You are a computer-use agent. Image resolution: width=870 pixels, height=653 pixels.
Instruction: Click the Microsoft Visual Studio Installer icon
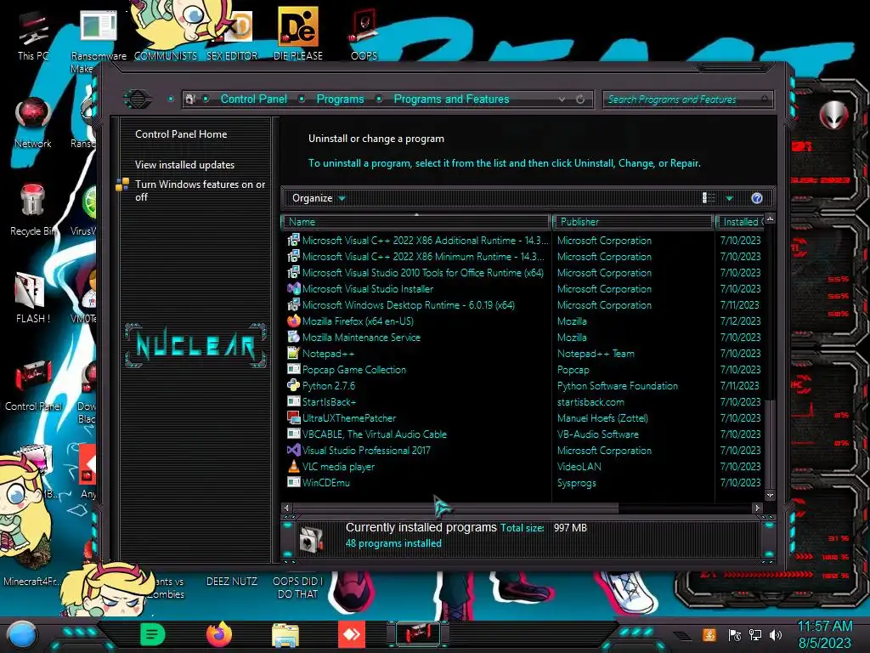point(293,289)
